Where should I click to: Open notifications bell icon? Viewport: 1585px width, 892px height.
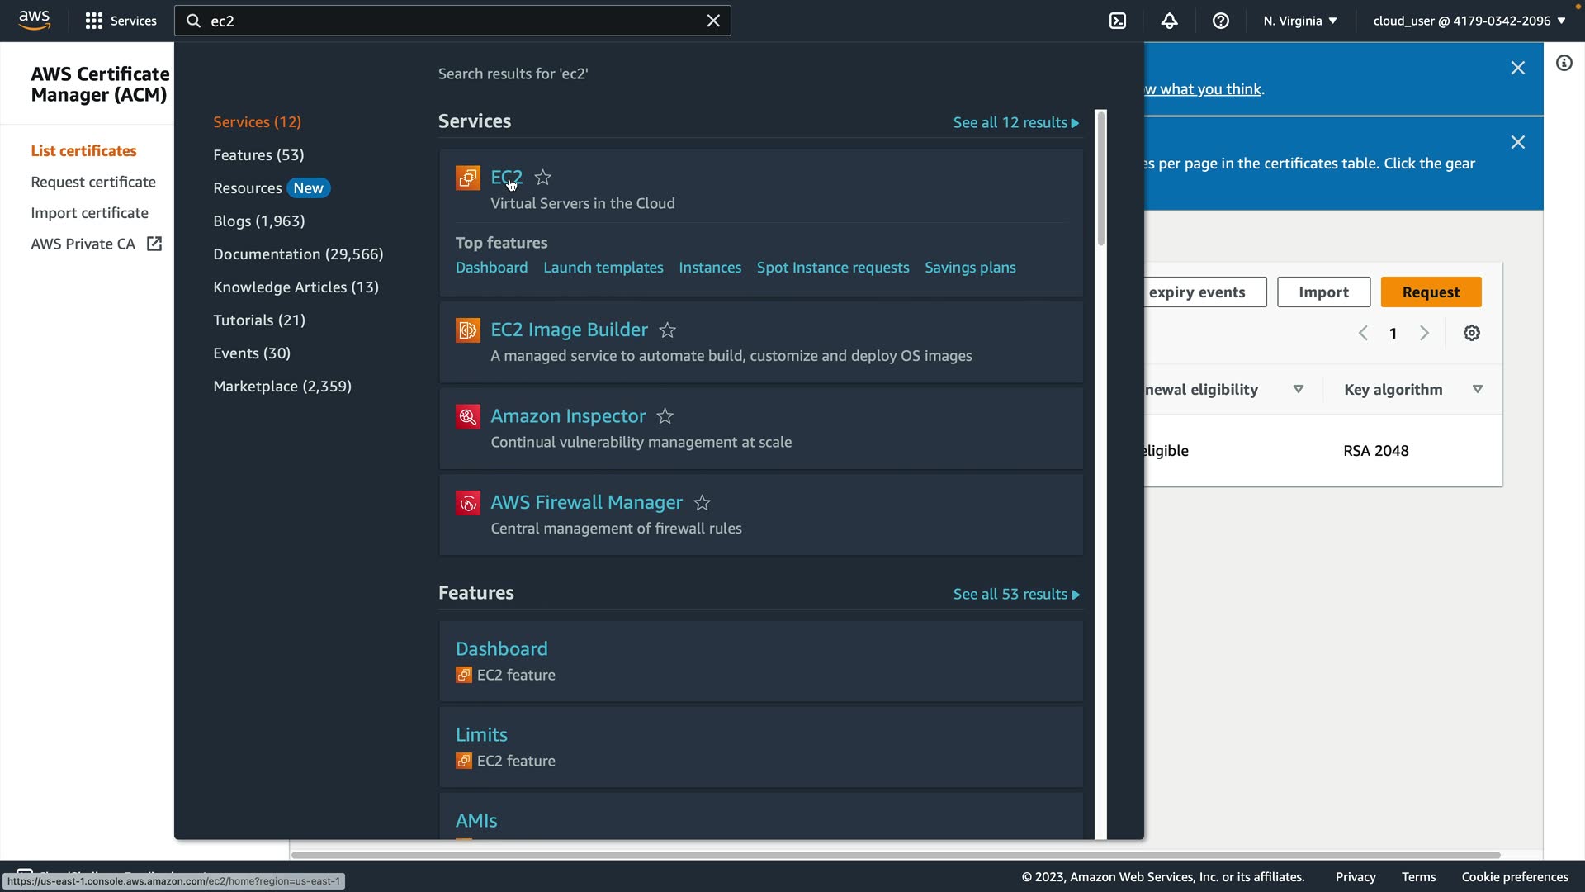[x=1169, y=21]
